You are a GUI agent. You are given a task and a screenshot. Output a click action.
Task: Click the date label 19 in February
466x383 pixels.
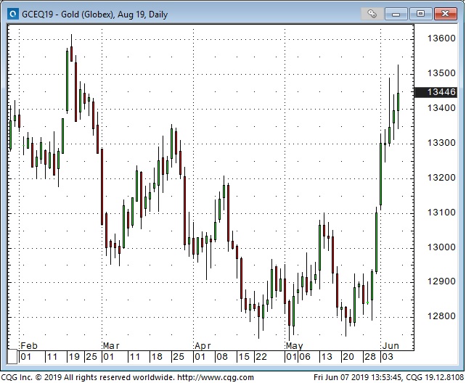pos(74,357)
